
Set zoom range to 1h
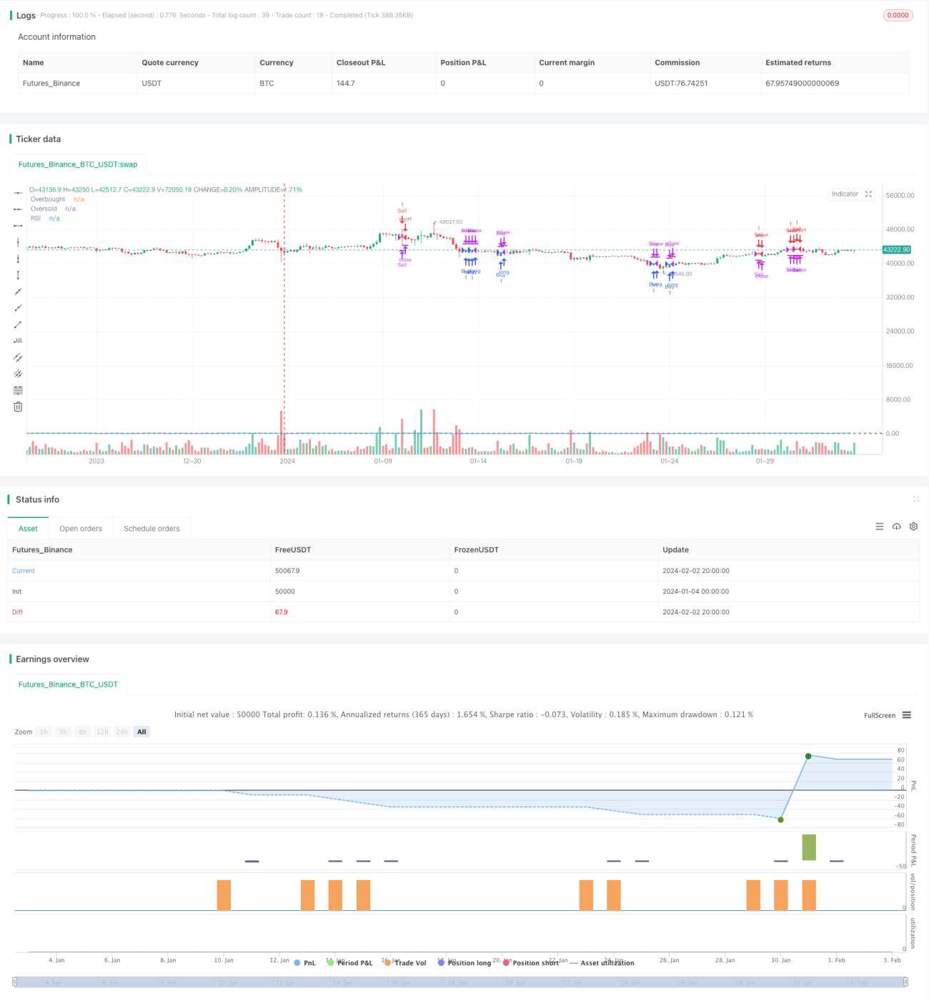coord(44,732)
